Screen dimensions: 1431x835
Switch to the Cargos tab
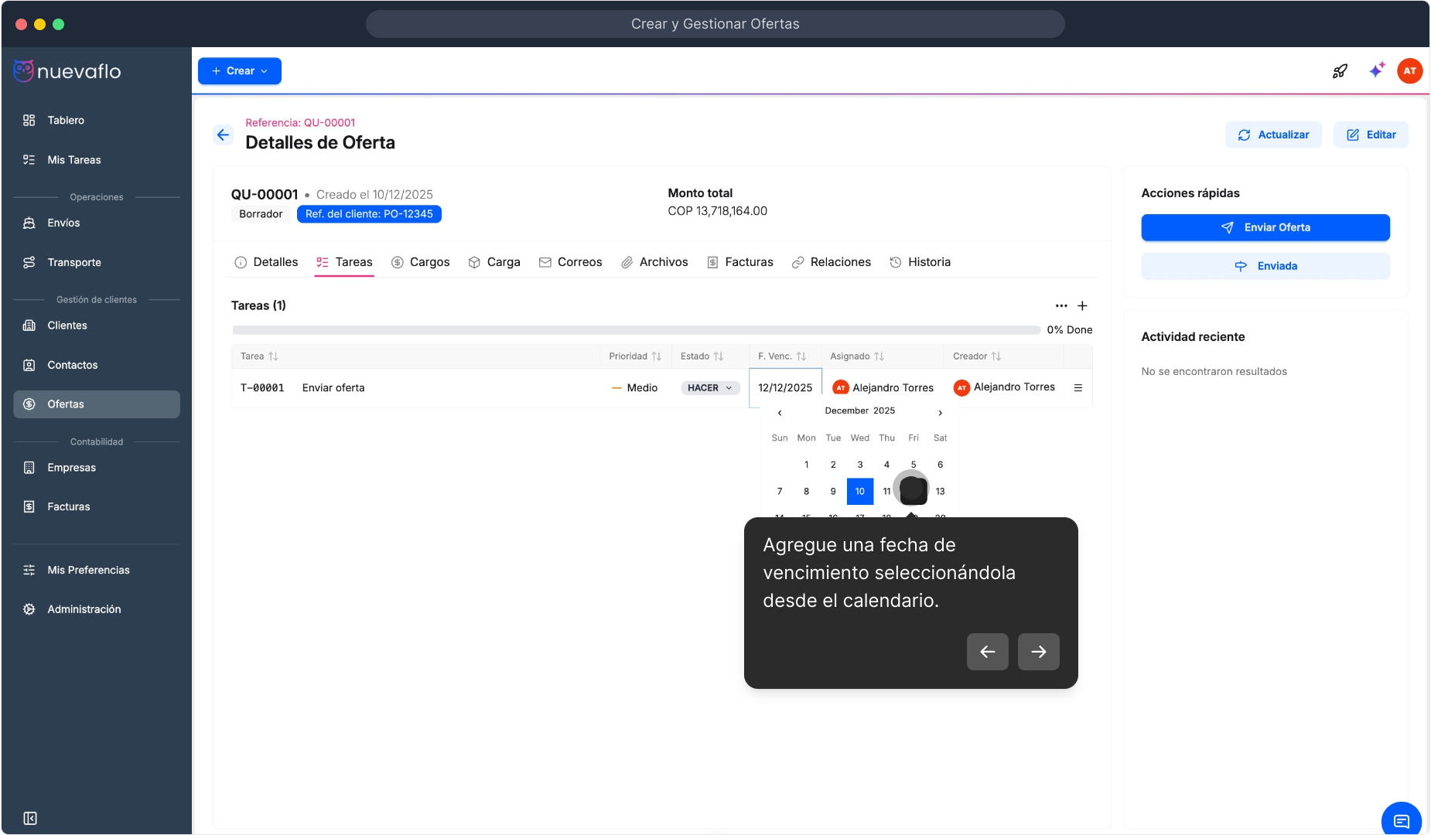pyautogui.click(x=420, y=262)
